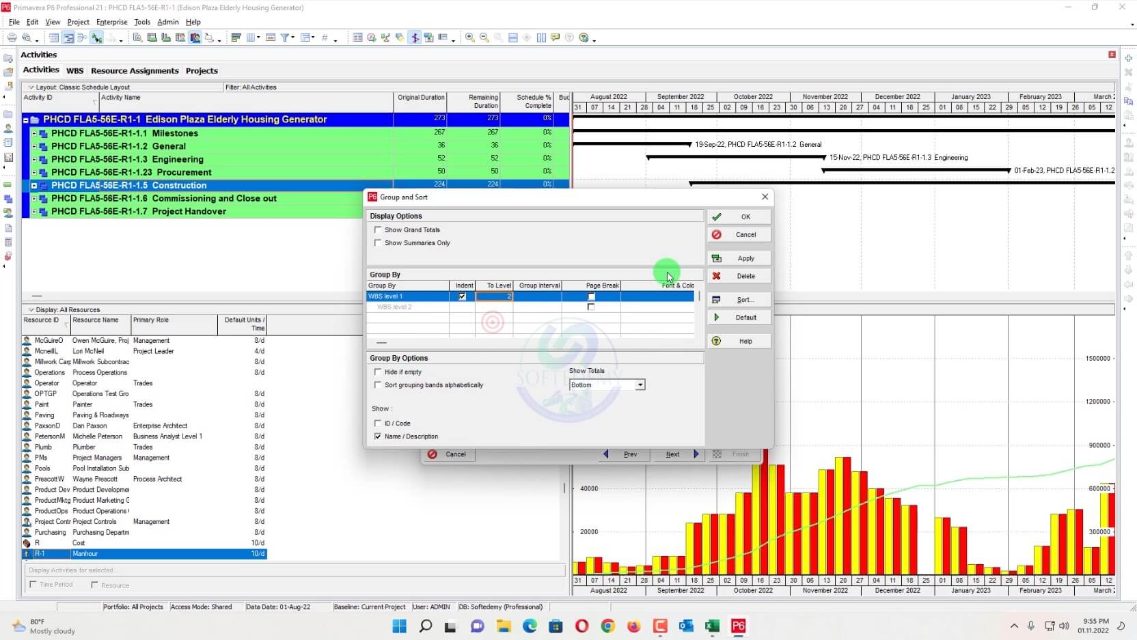Switch to the WBS tab

coord(74,71)
